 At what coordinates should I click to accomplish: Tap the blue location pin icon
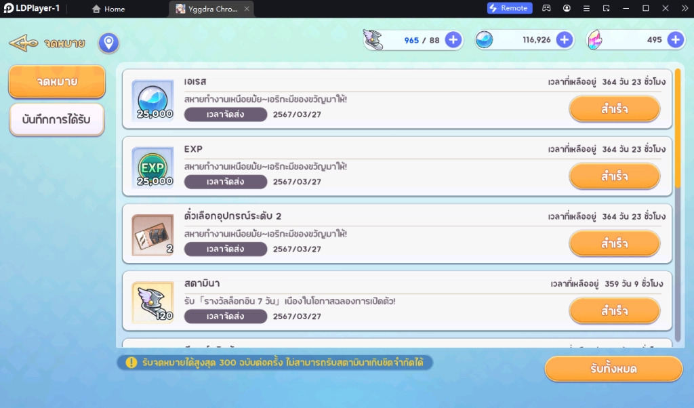[x=108, y=43]
